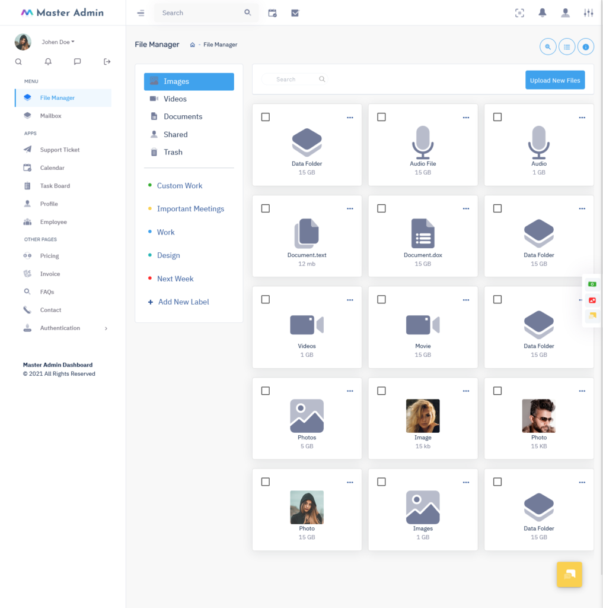Click the Upload New Files button
The image size is (603, 608).
[555, 79]
